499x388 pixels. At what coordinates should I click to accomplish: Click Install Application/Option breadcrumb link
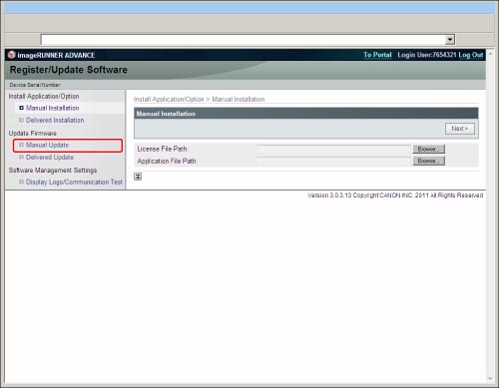pos(169,100)
